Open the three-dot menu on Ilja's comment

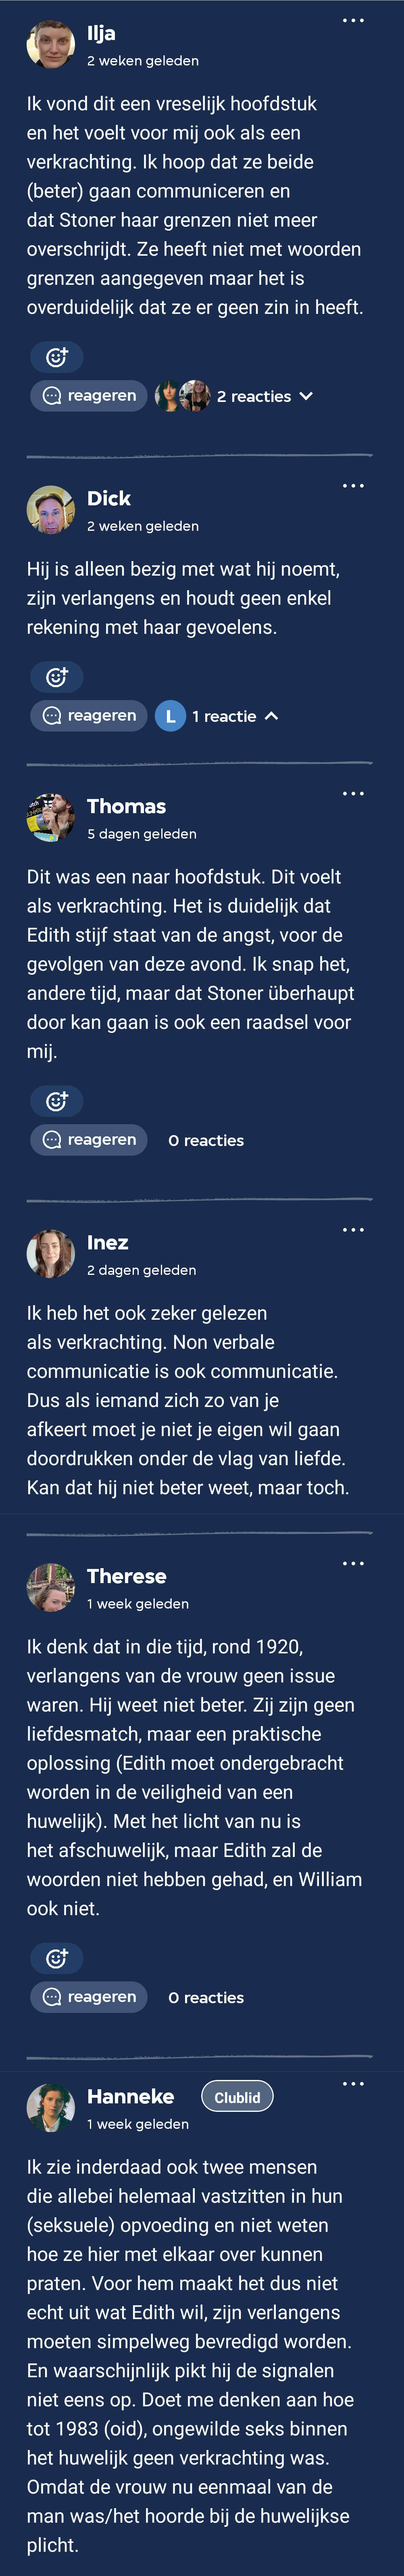(x=353, y=21)
